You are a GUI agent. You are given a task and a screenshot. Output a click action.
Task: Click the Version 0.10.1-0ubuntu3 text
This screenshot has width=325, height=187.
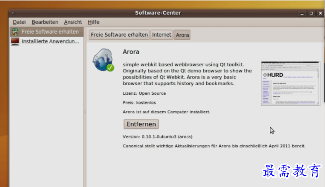pos(158,137)
